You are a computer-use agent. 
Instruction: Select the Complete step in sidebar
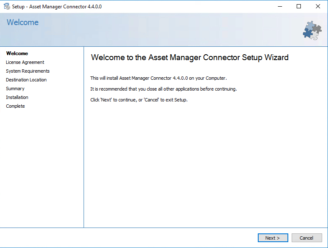[15, 106]
